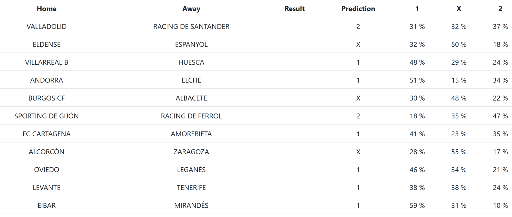Click the Away column header
Screen dimensions: 512x217
pyautogui.click(x=191, y=9)
